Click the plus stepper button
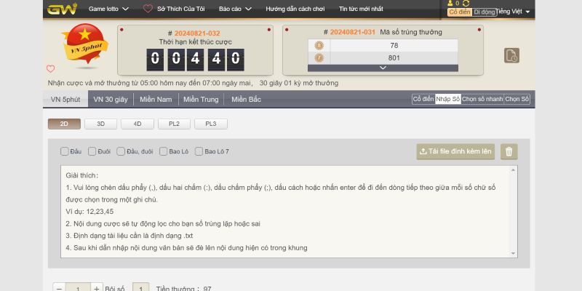Screen dimensions: 582x291 97,288
